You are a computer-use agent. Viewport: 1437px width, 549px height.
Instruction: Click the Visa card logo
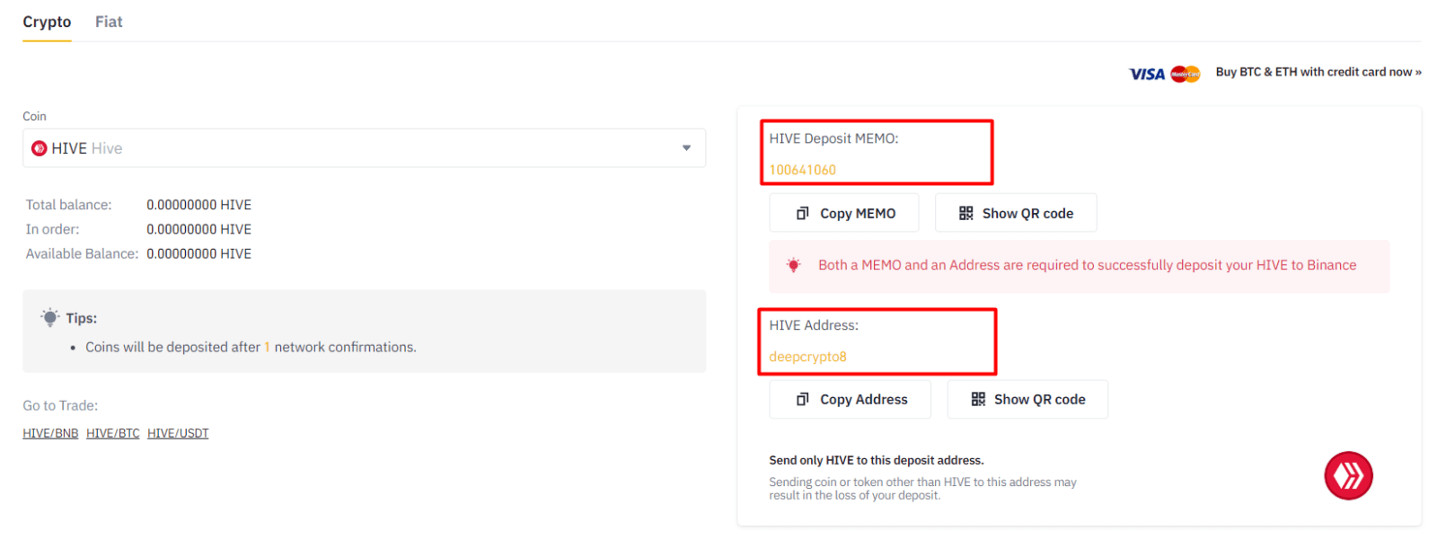click(1147, 74)
